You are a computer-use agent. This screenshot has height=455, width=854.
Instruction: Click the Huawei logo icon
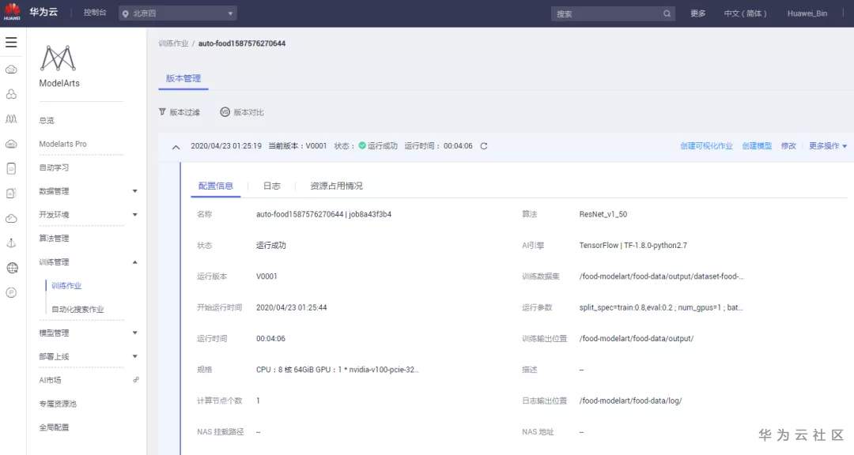(12, 11)
